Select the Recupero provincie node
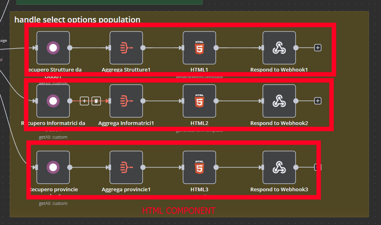 point(53,168)
